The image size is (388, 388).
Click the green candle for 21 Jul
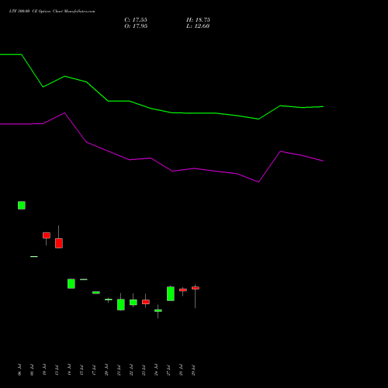coord(121,304)
